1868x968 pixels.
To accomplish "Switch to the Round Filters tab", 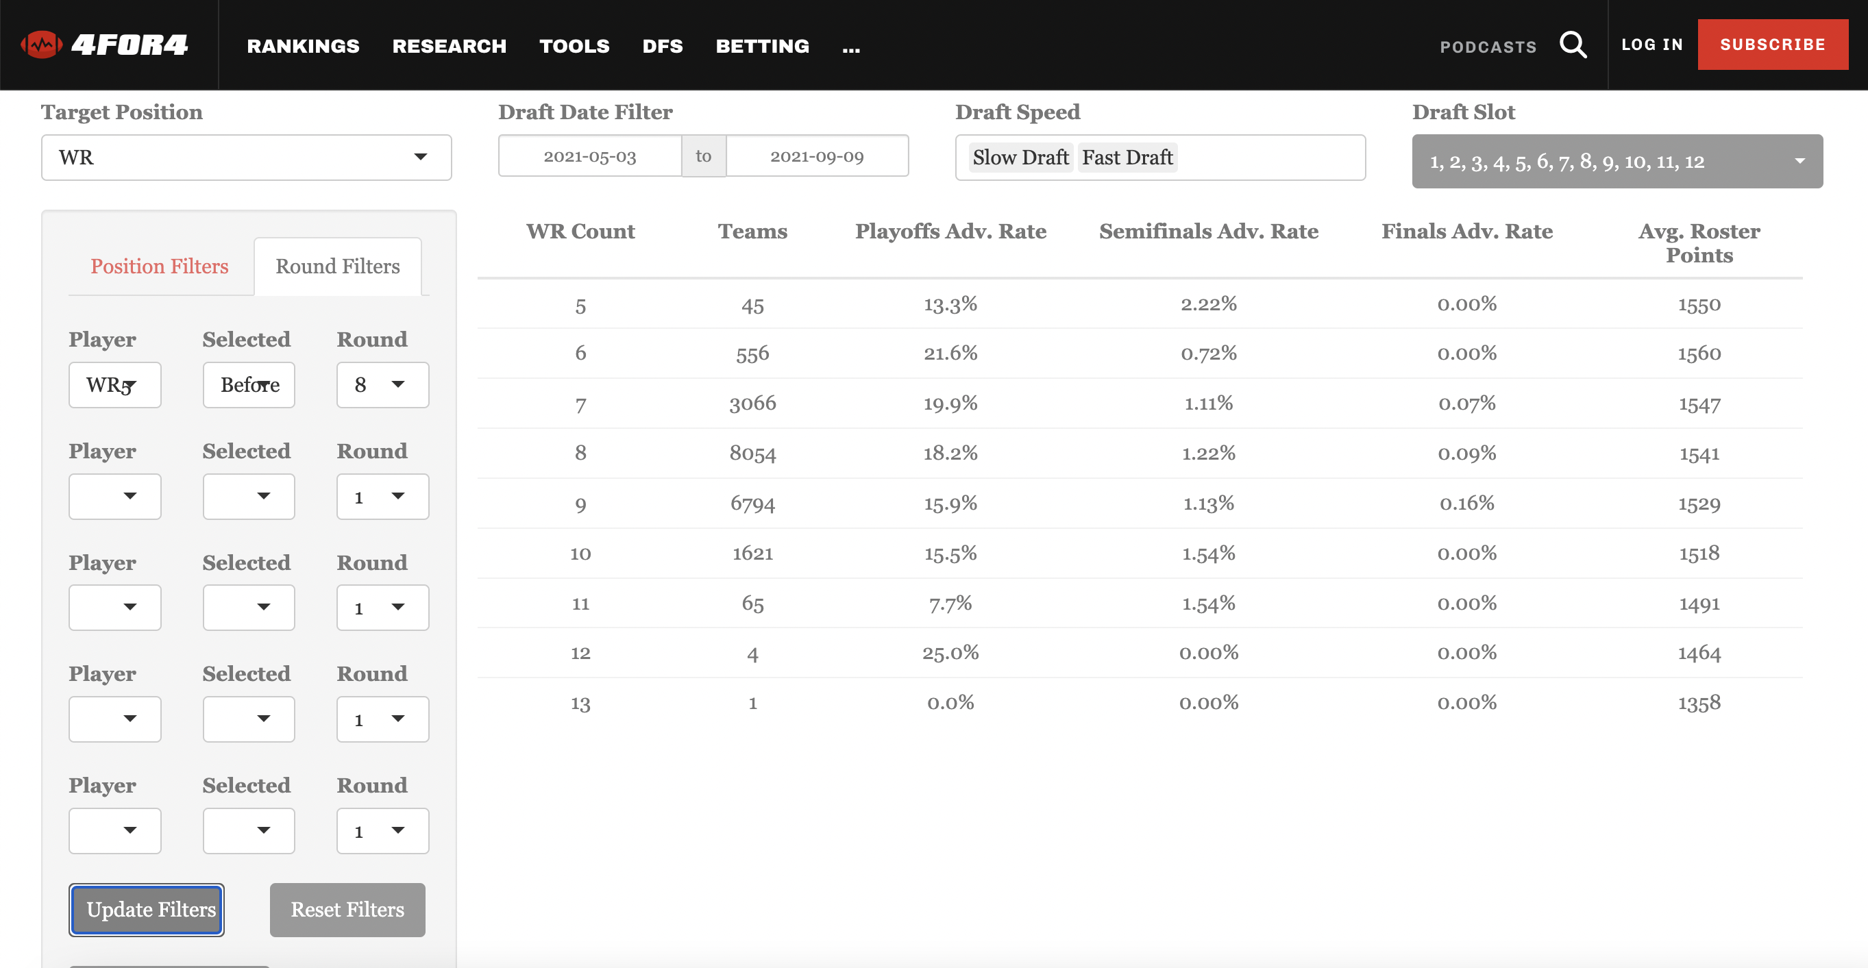I will point(337,265).
